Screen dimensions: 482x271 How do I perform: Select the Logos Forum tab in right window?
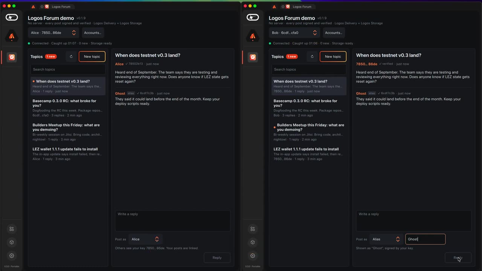[301, 7]
